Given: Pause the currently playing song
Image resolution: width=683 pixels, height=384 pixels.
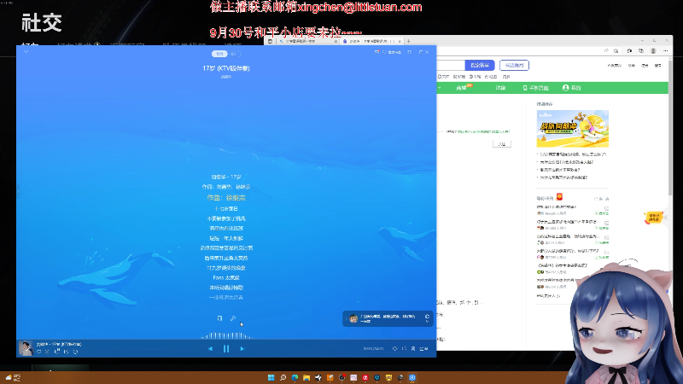Looking at the screenshot, I should click(x=226, y=349).
